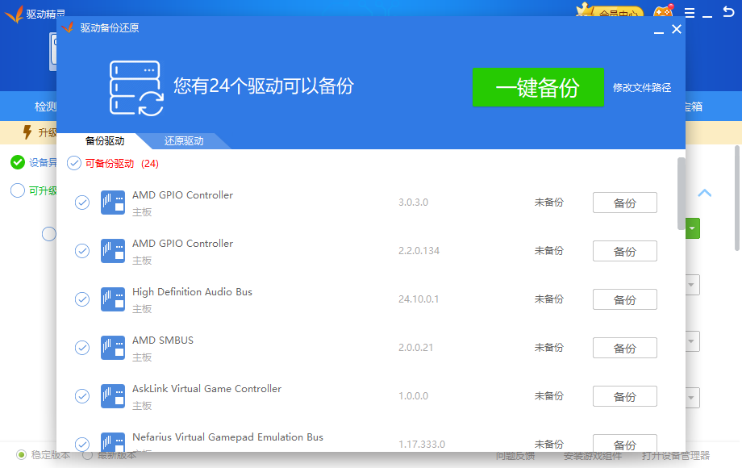Image resolution: width=742 pixels, height=468 pixels.
Task: Click the driver list vertical scrollbar
Action: pyautogui.click(x=682, y=194)
